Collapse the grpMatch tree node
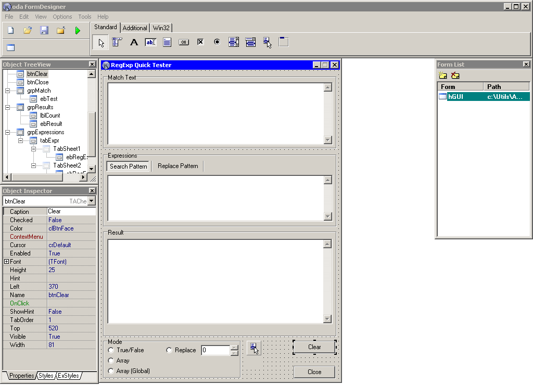The height and width of the screenshot is (385, 533). pos(7,91)
